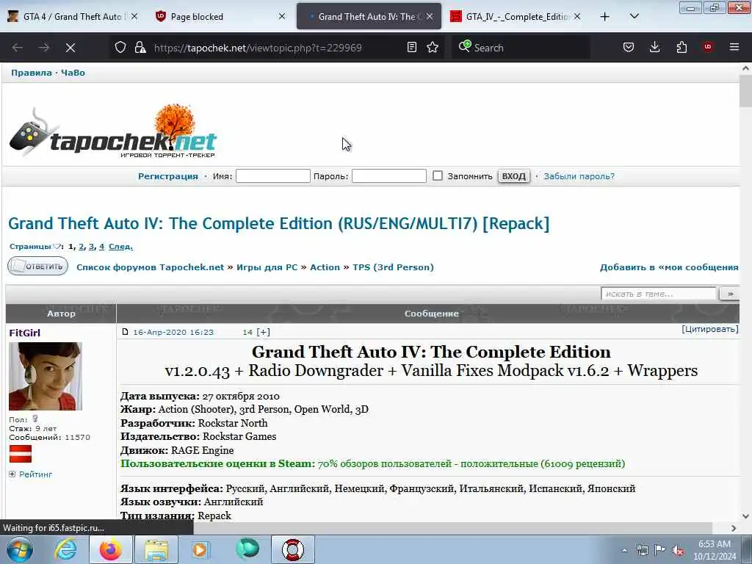The width and height of the screenshot is (752, 564).
Task: Save page to Pocket icon
Action: pos(629,47)
